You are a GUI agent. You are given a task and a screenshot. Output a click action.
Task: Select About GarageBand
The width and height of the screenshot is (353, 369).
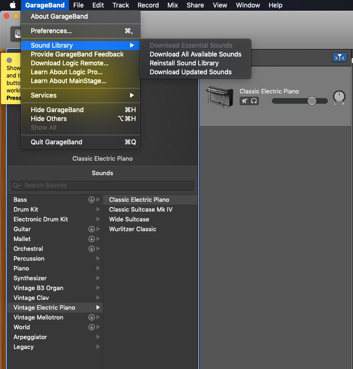pos(80,16)
